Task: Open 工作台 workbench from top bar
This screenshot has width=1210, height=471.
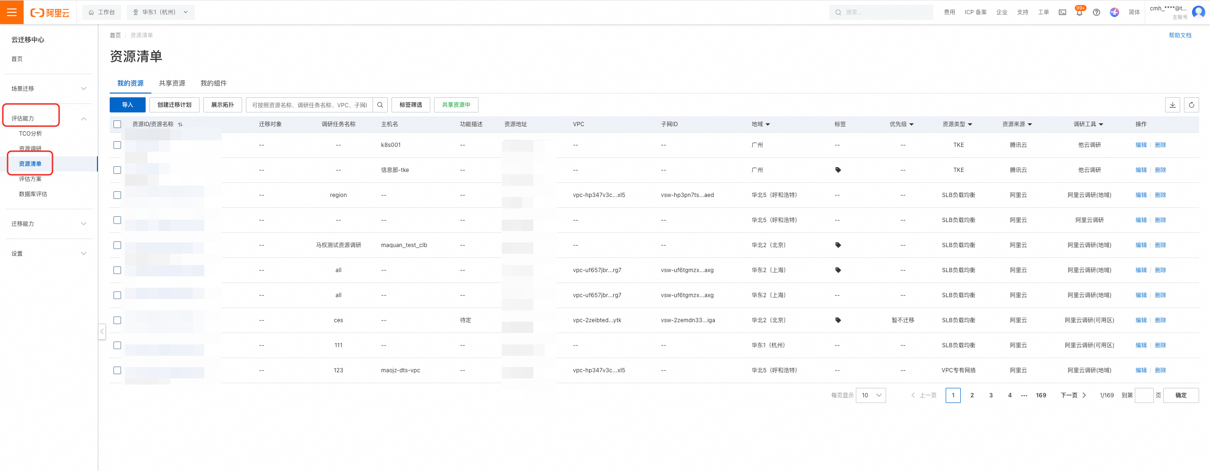Action: [102, 12]
